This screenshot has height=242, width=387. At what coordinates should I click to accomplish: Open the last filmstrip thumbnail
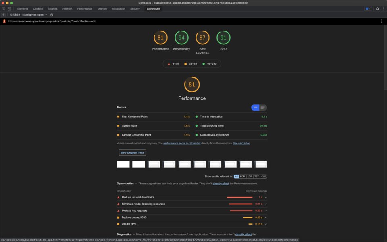(x=261, y=164)
